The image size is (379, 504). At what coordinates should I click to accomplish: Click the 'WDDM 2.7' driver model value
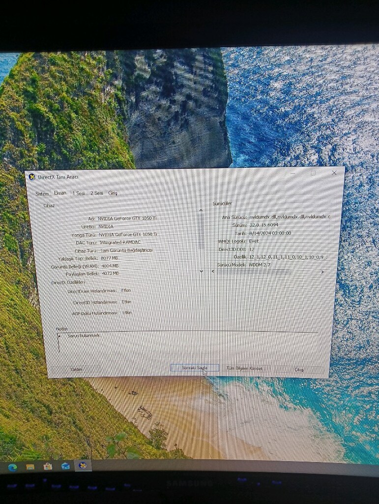260,265
